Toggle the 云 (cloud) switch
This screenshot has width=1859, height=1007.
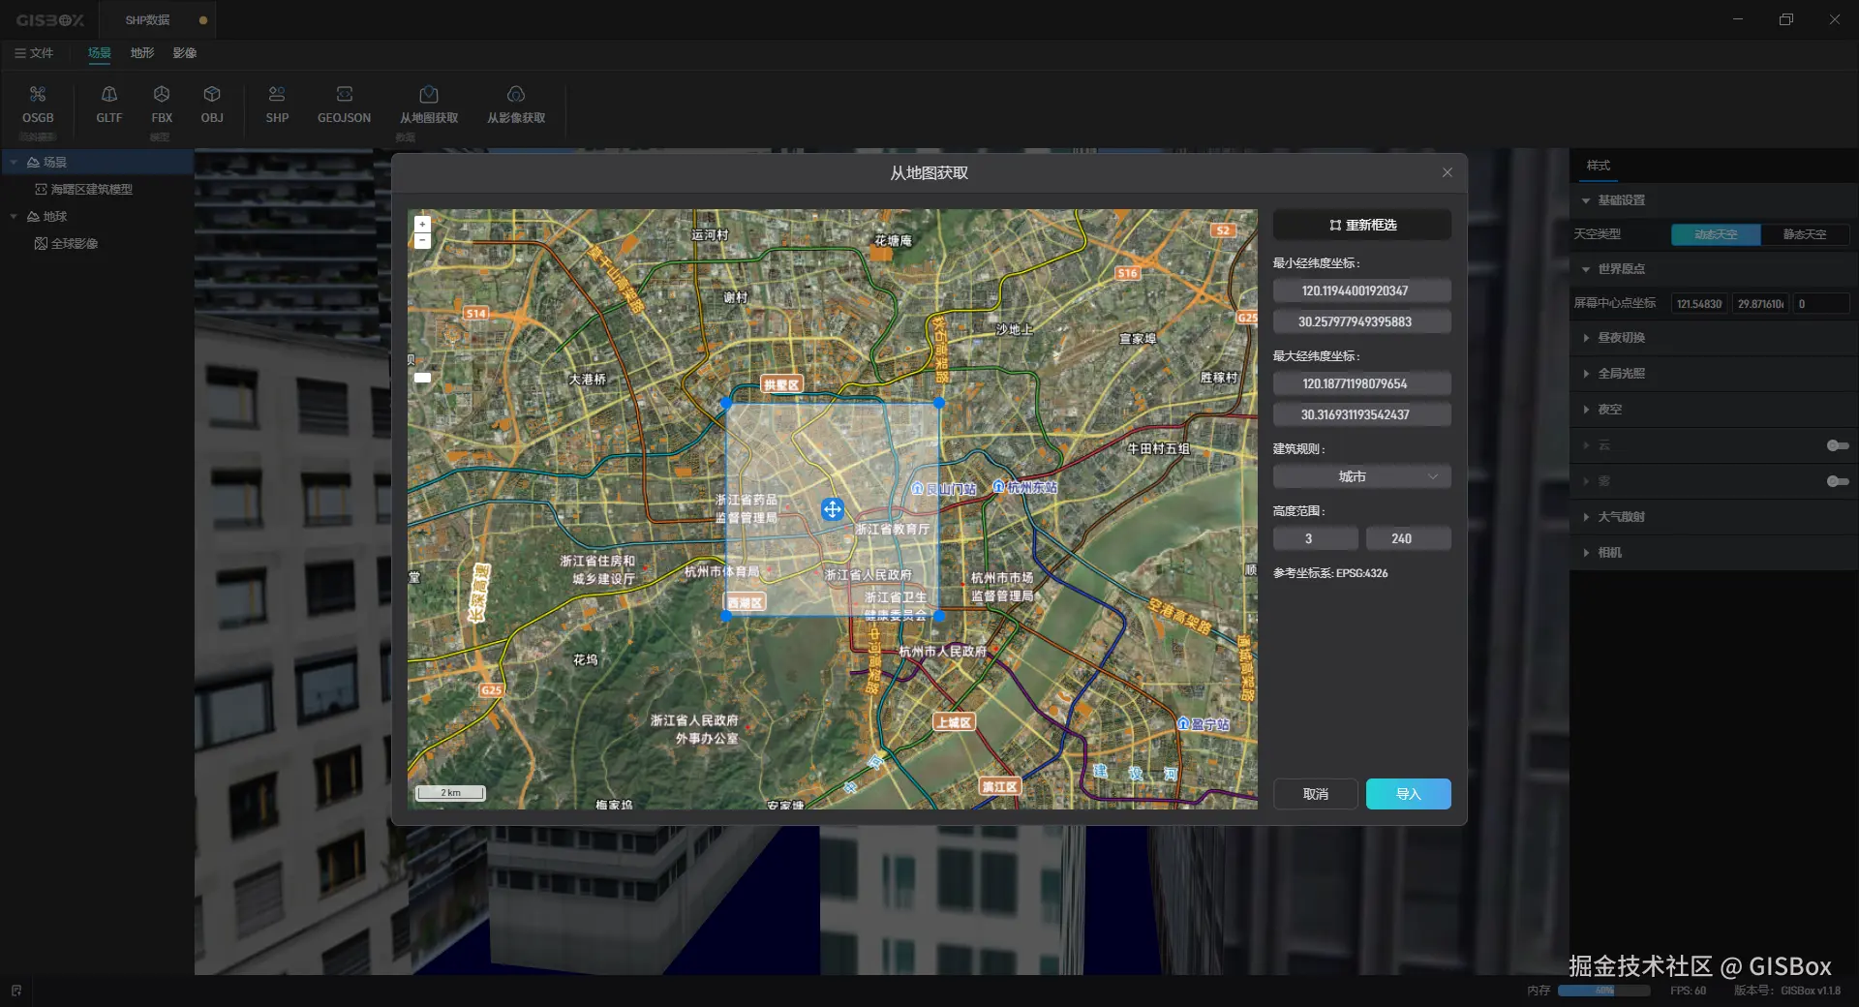(x=1837, y=445)
